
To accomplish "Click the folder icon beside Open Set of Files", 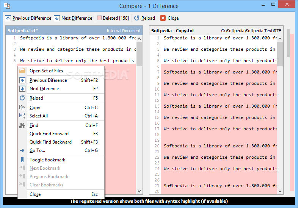I will pyautogui.click(x=22, y=71).
